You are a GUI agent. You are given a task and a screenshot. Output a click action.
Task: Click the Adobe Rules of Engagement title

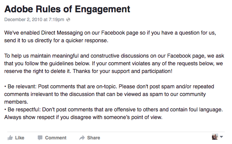tap(67, 9)
